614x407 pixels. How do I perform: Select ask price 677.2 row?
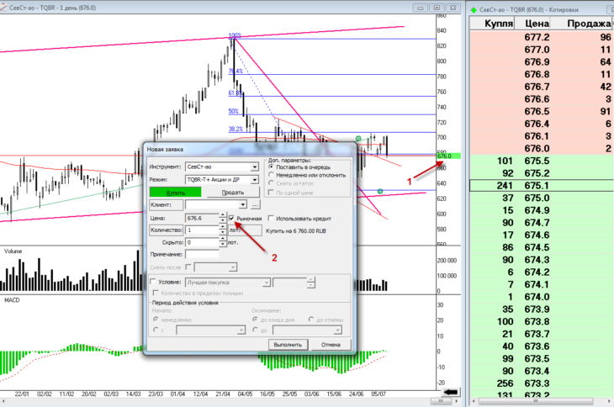click(x=541, y=37)
